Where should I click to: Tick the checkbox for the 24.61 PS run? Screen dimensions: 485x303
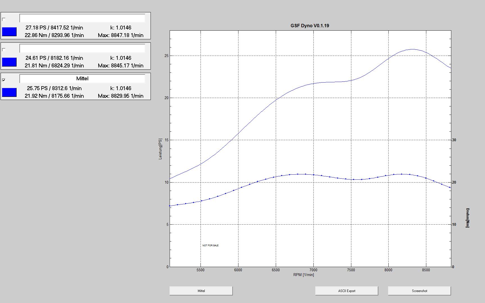point(4,50)
